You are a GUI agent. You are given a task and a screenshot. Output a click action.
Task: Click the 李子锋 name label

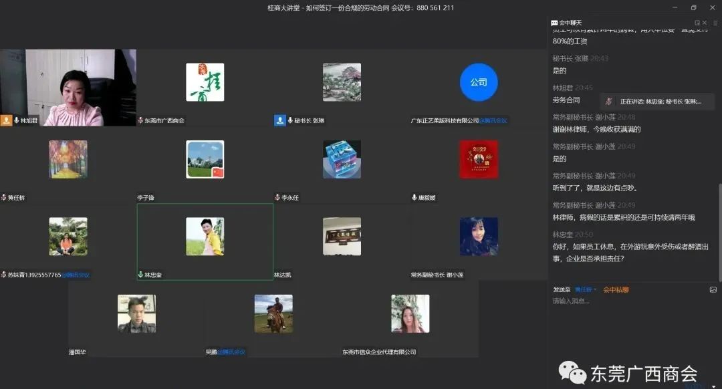click(x=146, y=197)
